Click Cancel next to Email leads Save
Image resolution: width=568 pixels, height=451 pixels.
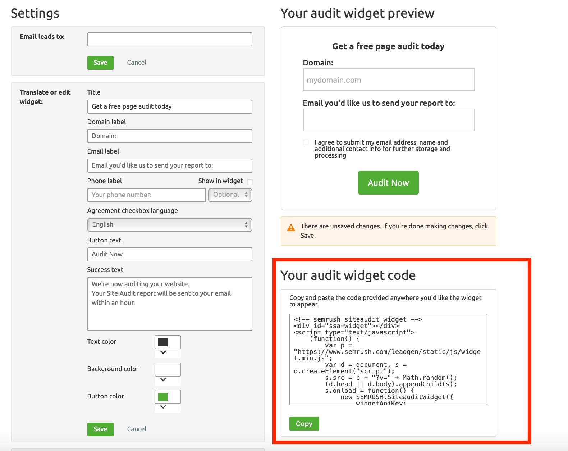(x=137, y=63)
